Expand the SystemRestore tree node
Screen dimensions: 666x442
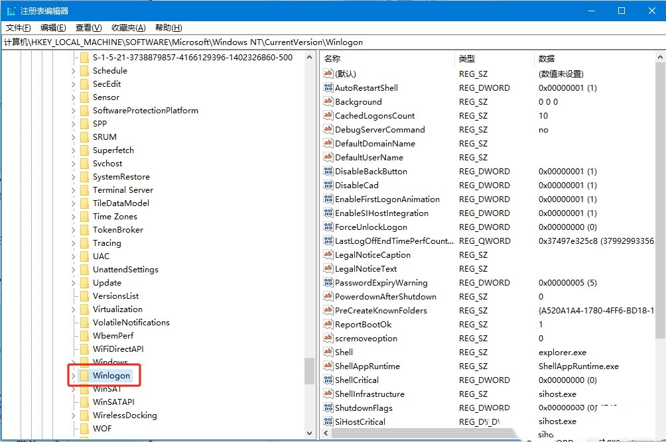(73, 176)
